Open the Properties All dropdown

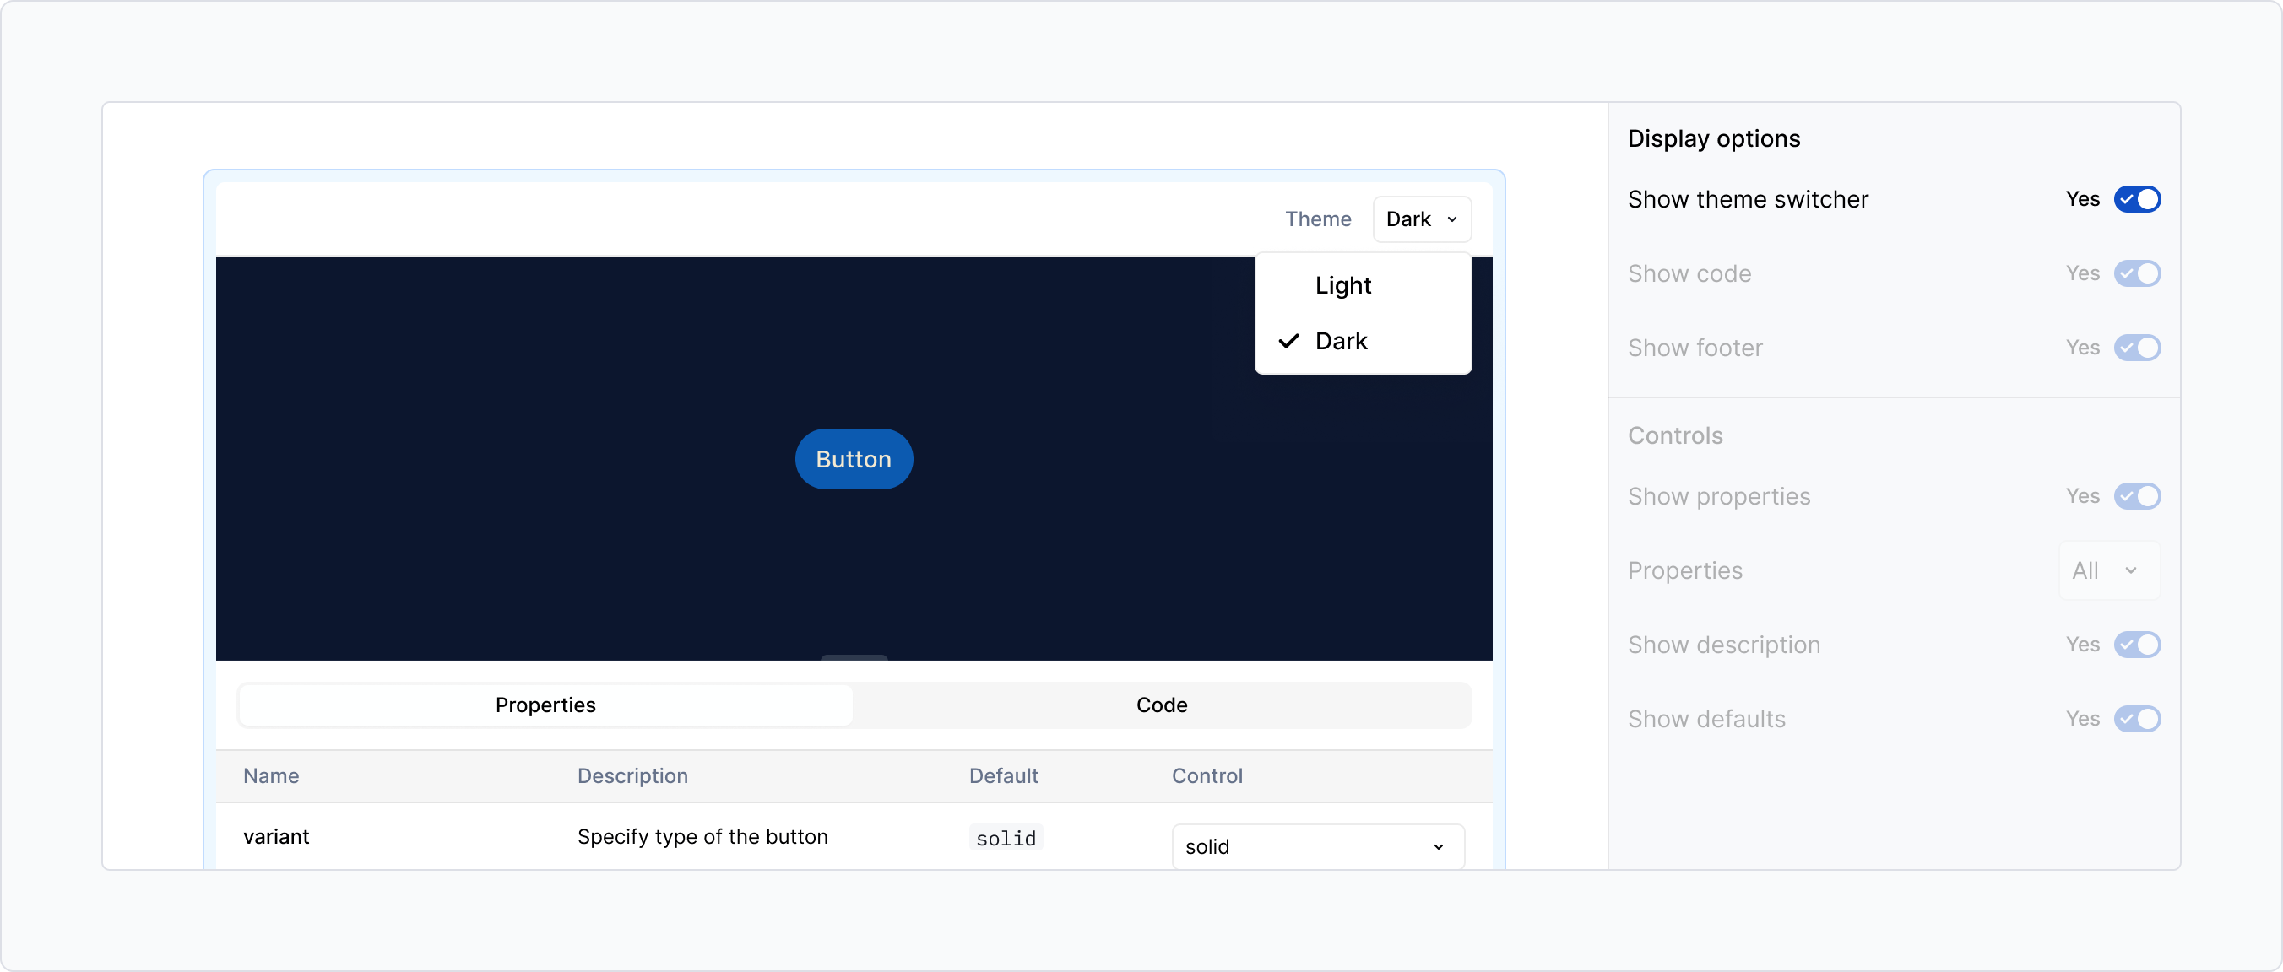tap(2108, 570)
